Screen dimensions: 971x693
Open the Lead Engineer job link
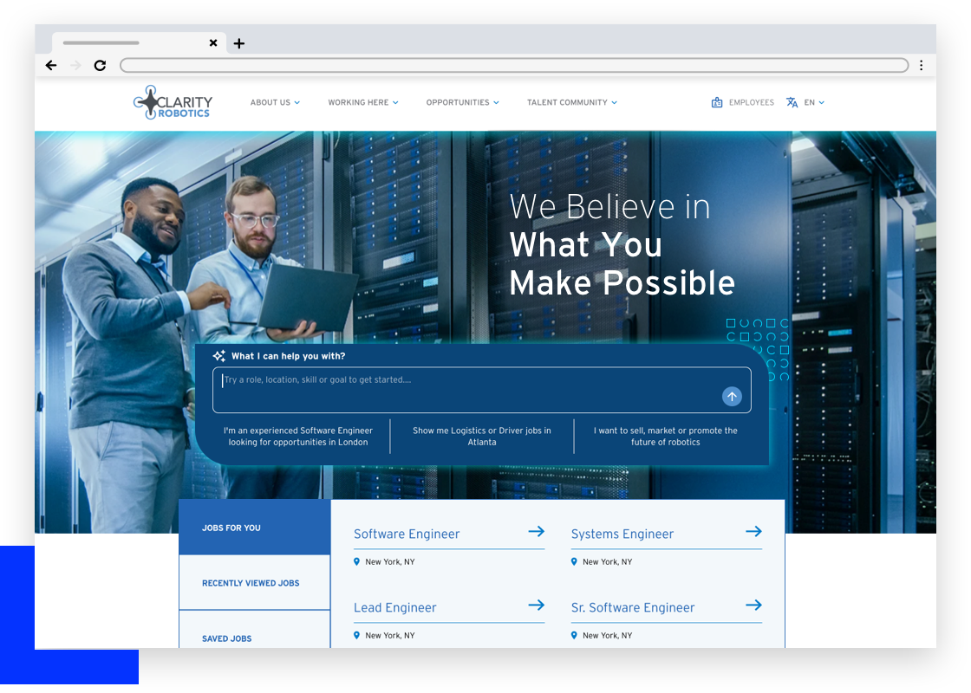coord(395,607)
